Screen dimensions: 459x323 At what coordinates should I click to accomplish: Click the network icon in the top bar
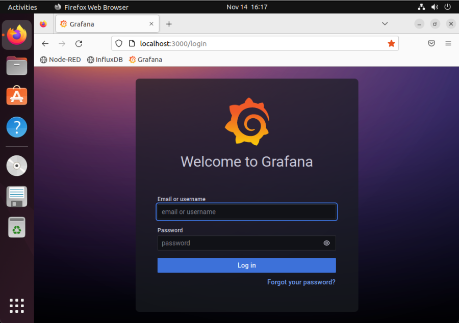click(x=421, y=7)
